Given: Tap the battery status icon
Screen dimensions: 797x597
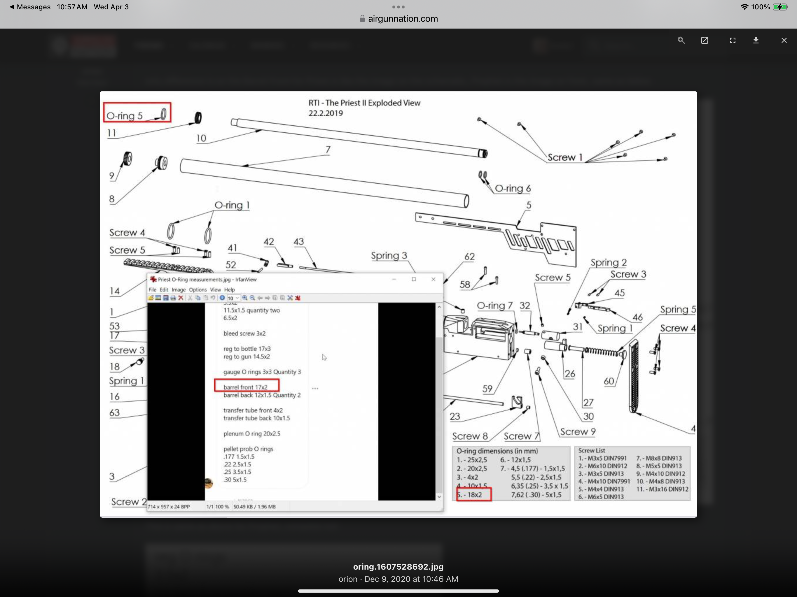Looking at the screenshot, I should (780, 7).
